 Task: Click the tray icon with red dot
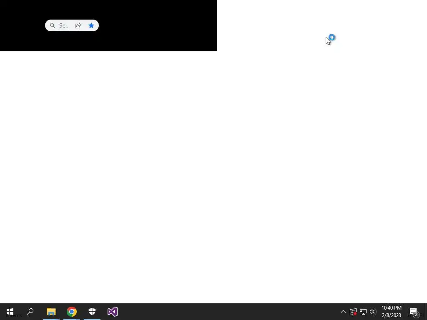tap(353, 312)
